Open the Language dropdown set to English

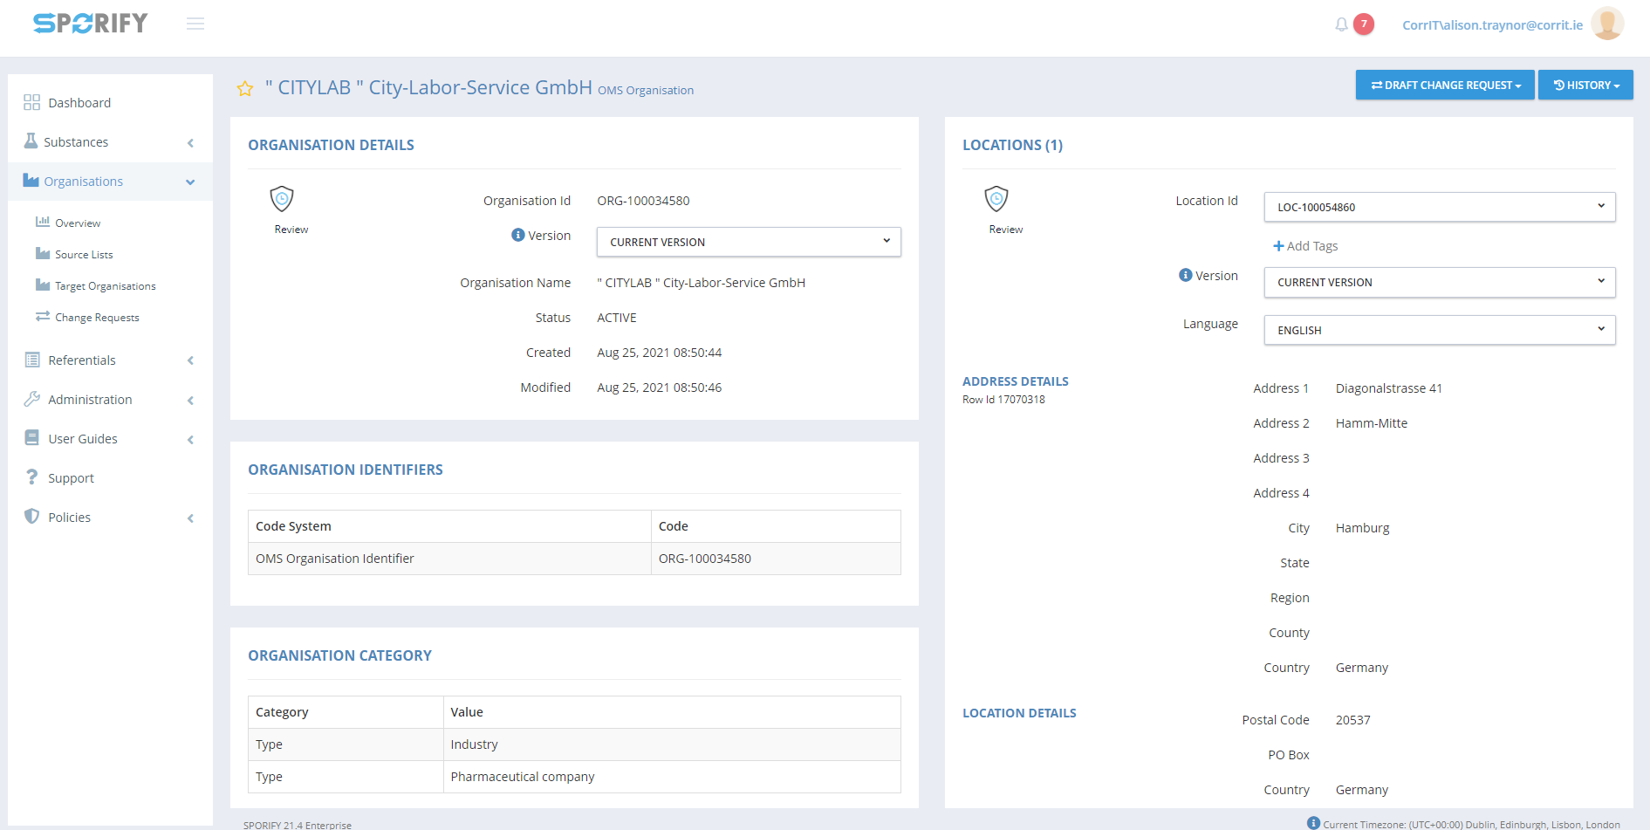[x=1439, y=330]
